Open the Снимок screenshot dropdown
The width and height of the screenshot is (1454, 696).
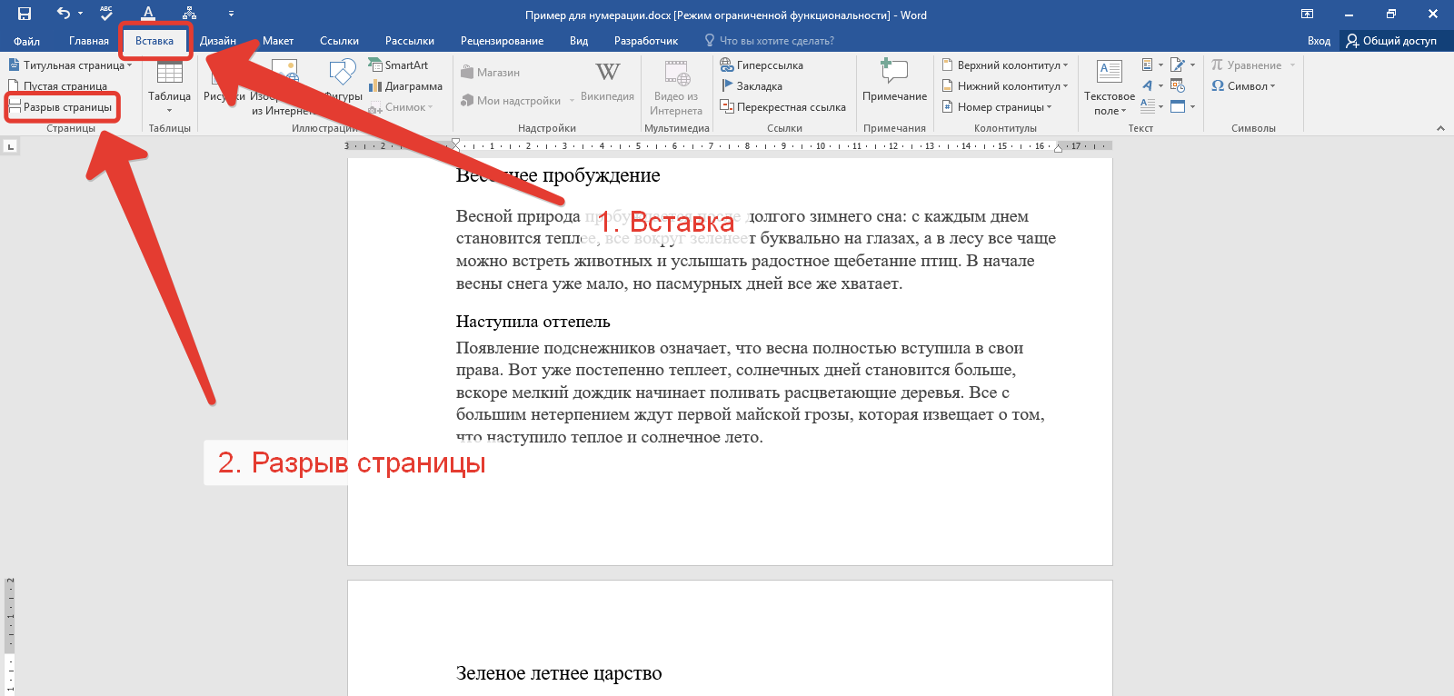click(401, 107)
